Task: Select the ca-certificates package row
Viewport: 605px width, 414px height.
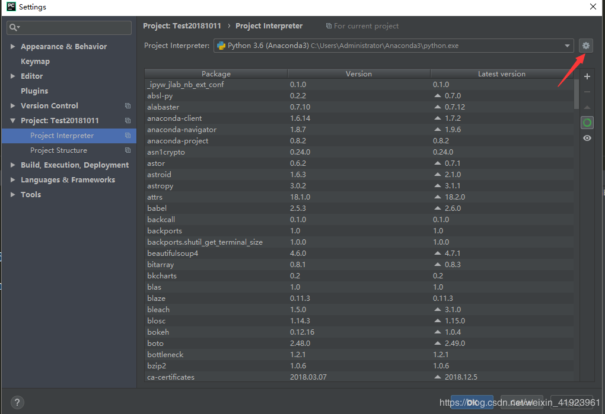Action: point(359,377)
